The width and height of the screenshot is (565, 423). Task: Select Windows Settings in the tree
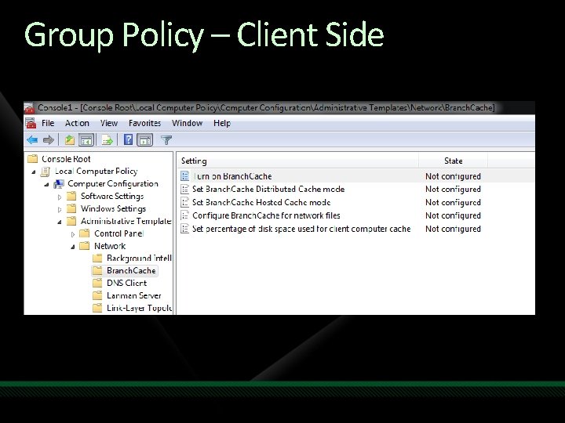pyautogui.click(x=113, y=208)
